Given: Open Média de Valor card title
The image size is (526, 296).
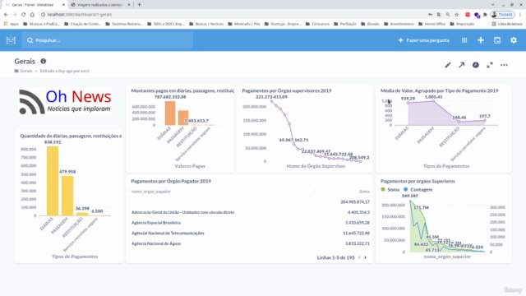Looking at the screenshot, I should coord(440,90).
